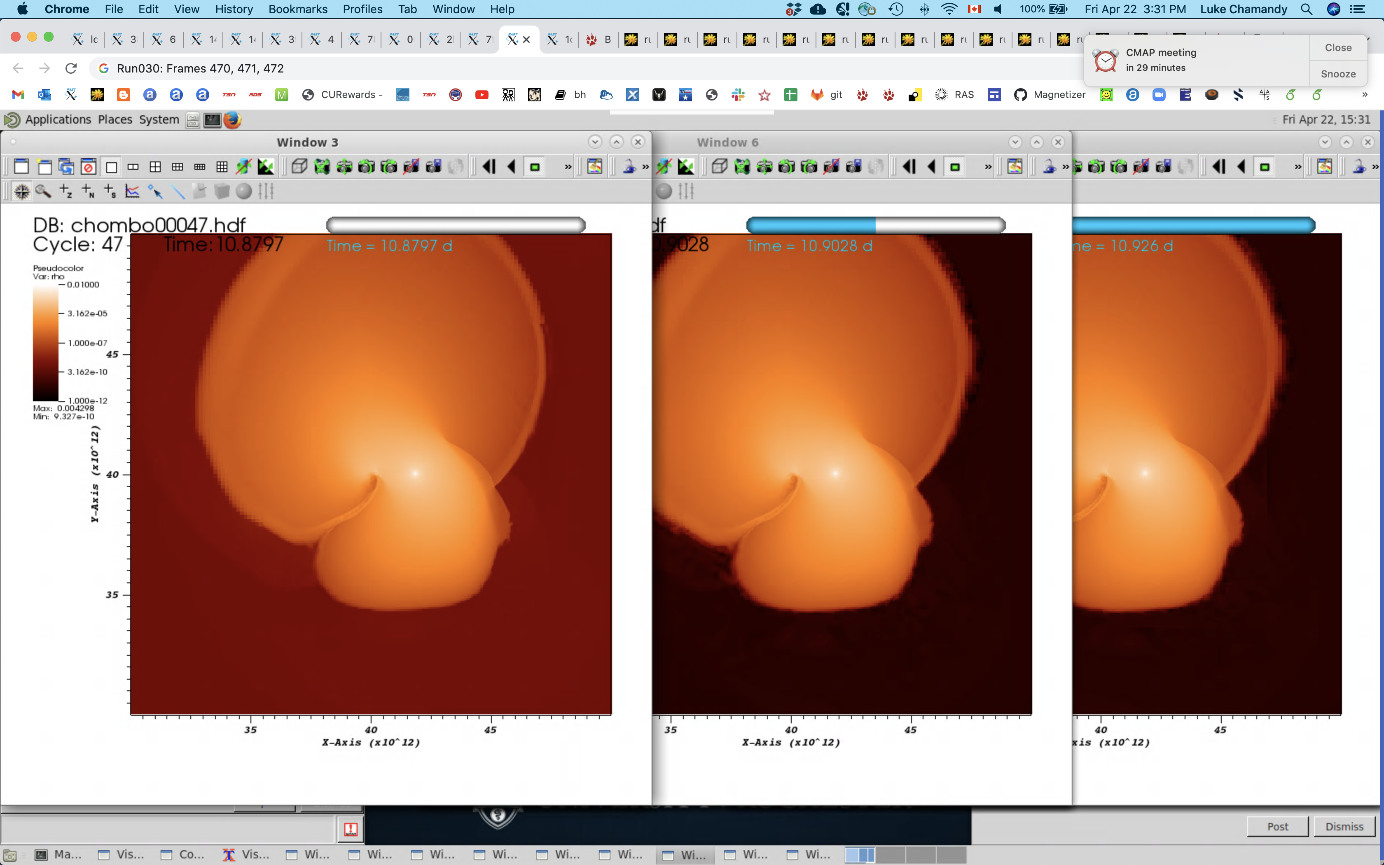Open terminal launcher in the GNOME panel
The width and height of the screenshot is (1384, 865).
tap(212, 120)
